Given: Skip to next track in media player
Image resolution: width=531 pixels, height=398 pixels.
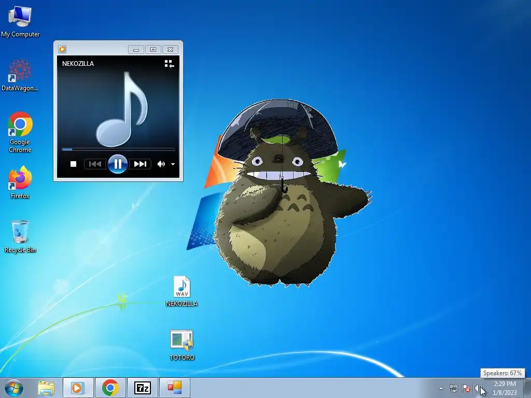Looking at the screenshot, I should (140, 164).
